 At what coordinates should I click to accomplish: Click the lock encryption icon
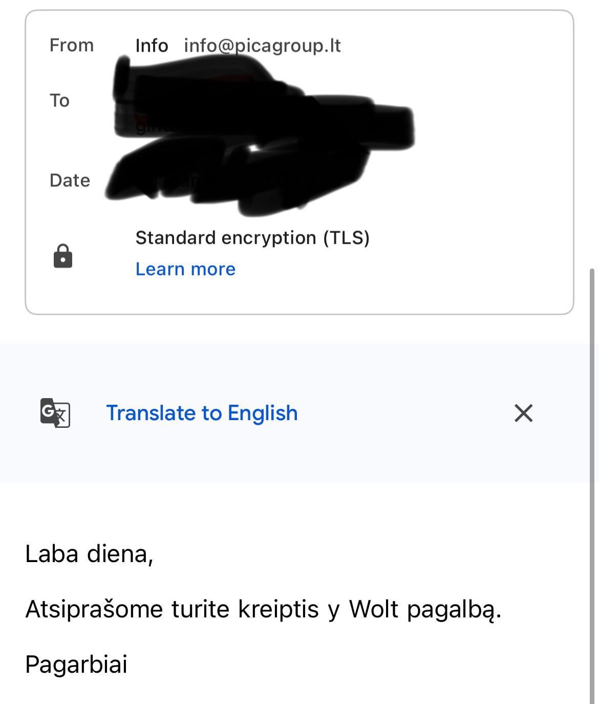(x=63, y=256)
